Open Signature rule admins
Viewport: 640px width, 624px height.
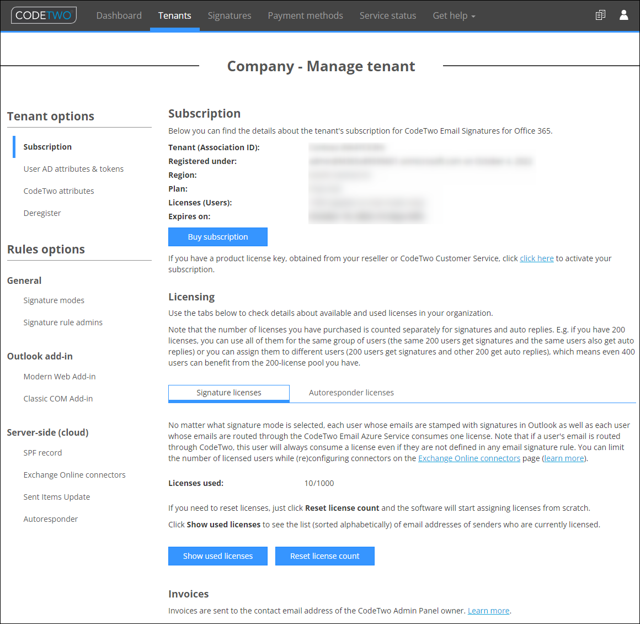[x=63, y=322]
